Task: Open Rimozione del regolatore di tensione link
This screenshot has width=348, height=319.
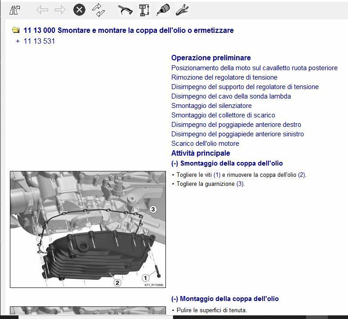Action: pos(224,77)
